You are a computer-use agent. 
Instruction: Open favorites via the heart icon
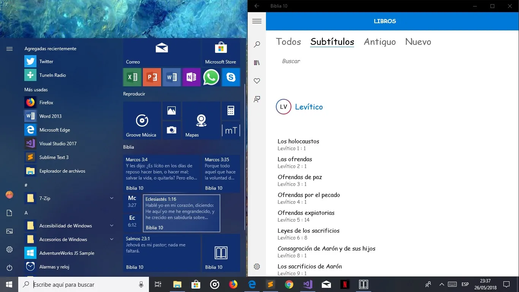click(257, 81)
